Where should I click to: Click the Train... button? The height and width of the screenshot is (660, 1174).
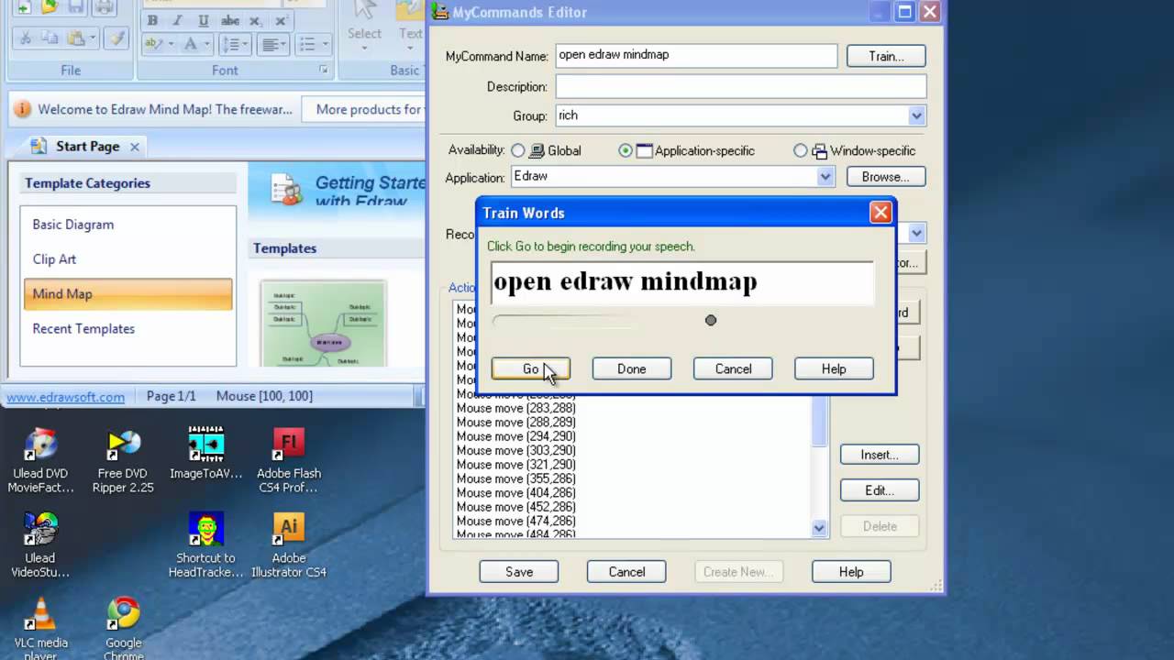[x=886, y=56]
